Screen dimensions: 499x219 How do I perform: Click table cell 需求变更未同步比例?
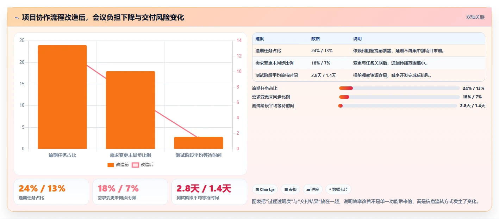tap(274, 63)
